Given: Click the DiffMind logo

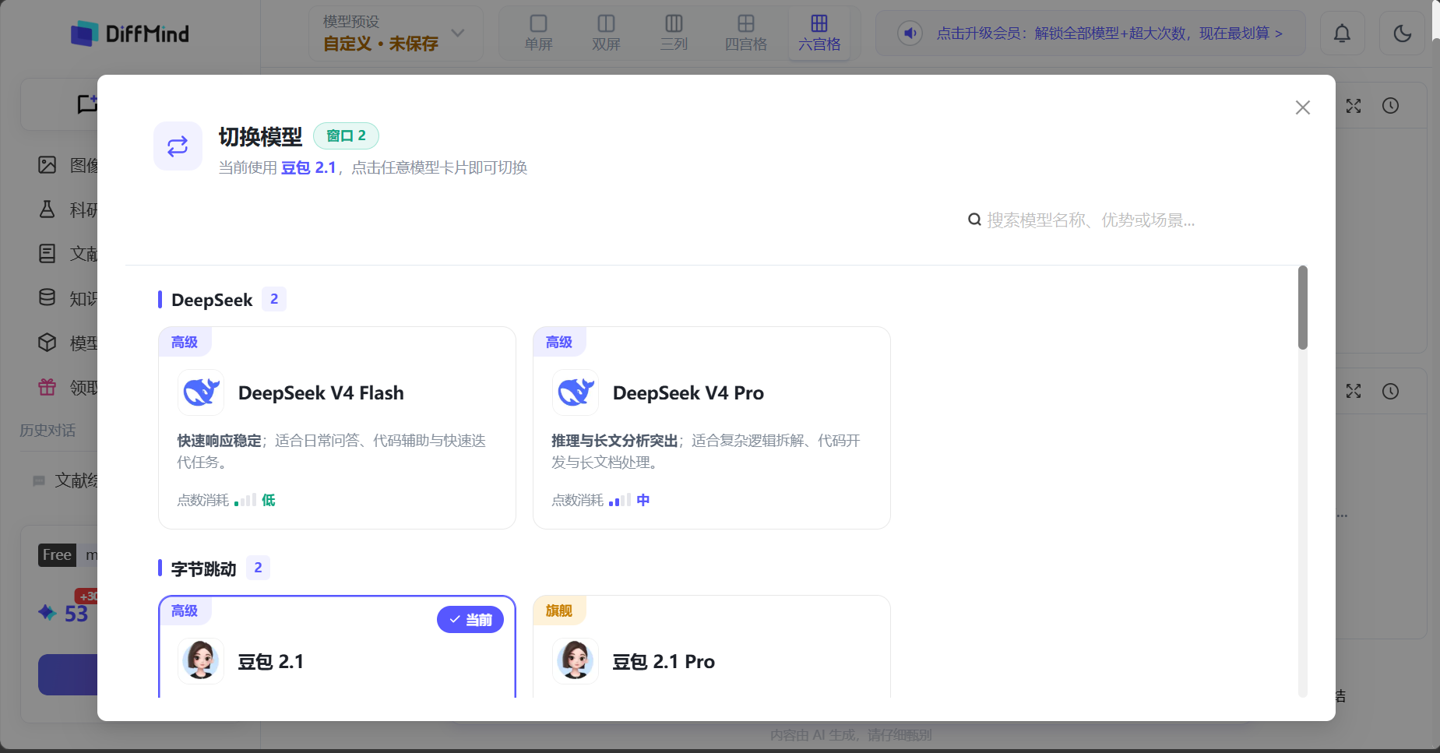Looking at the screenshot, I should pyautogui.click(x=130, y=33).
